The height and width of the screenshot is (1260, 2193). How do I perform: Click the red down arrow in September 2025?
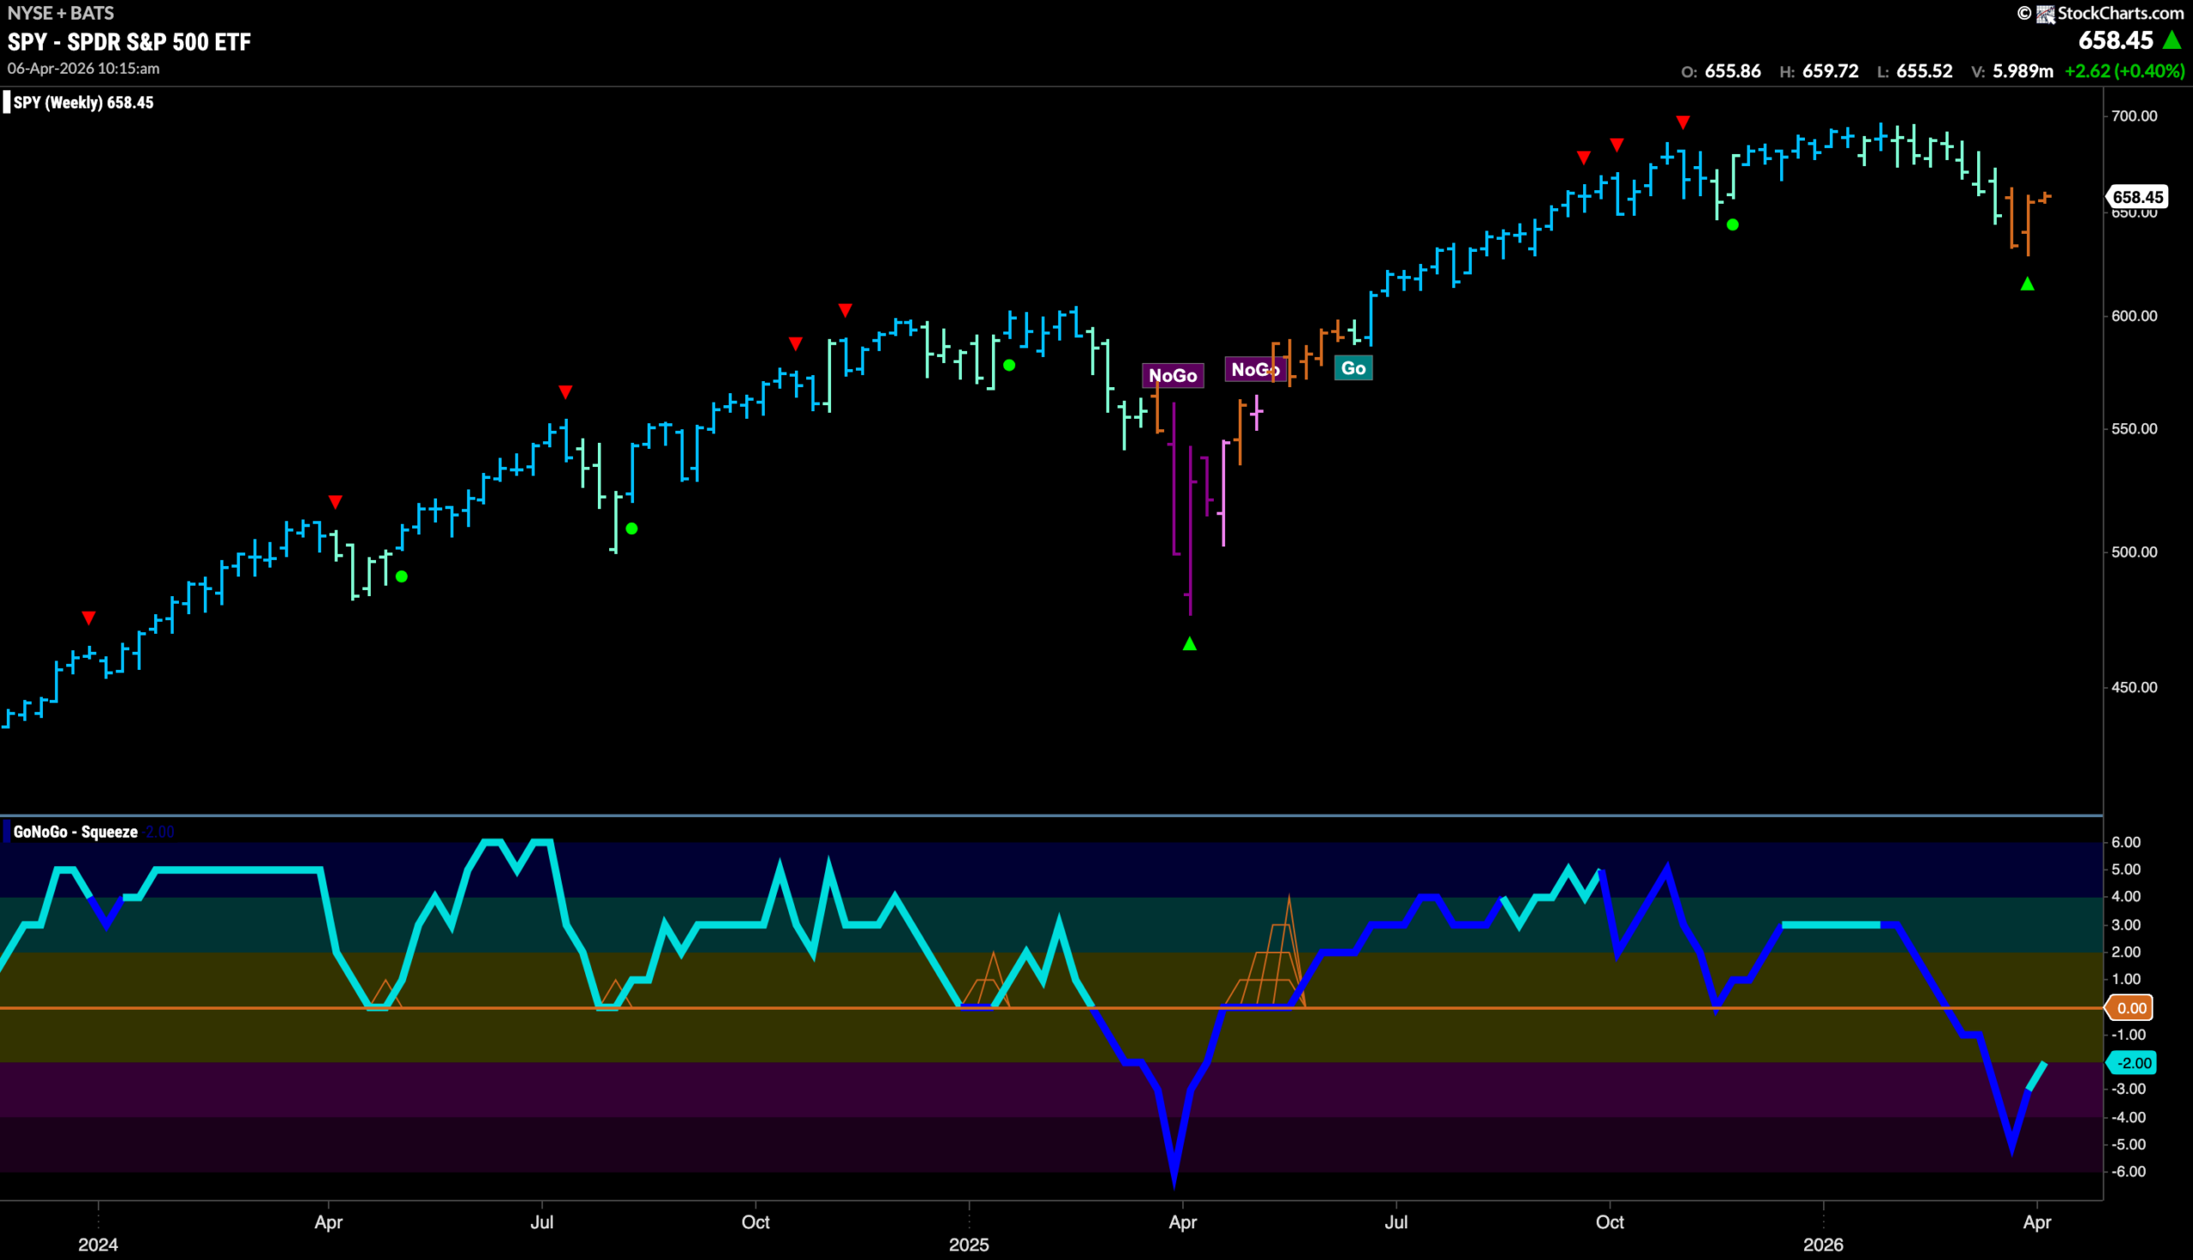(1584, 158)
